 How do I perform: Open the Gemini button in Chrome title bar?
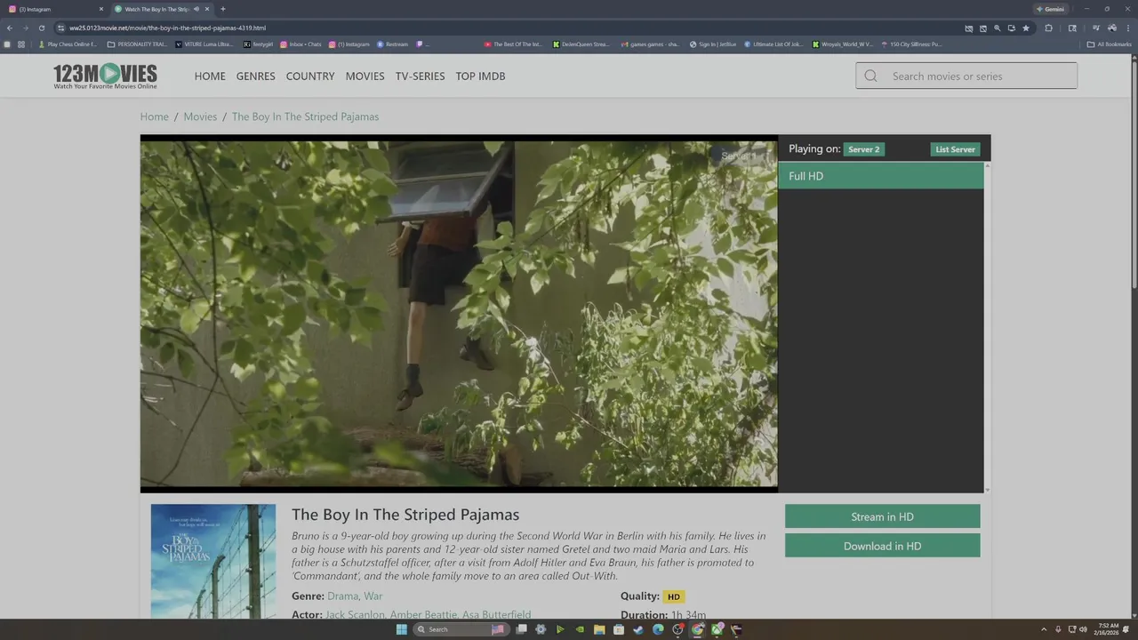coord(1050,9)
